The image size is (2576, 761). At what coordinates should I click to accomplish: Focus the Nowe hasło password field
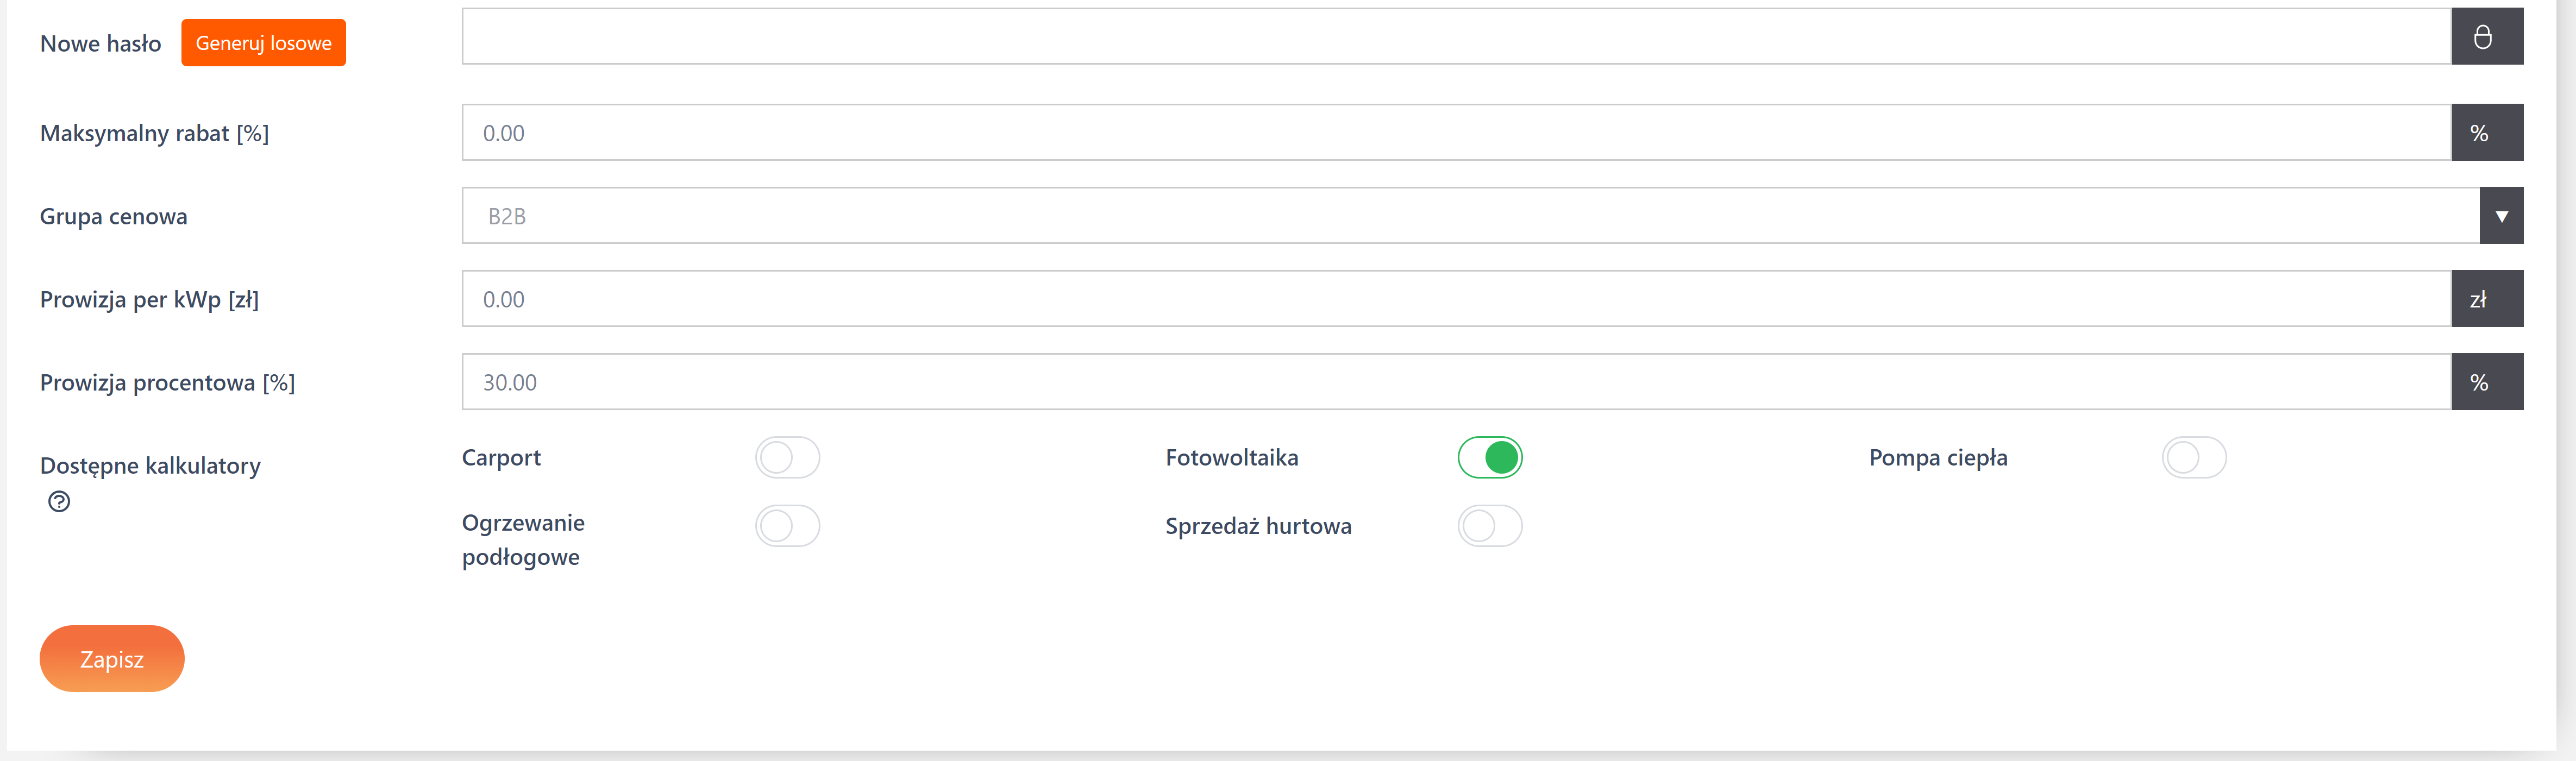point(1455,37)
